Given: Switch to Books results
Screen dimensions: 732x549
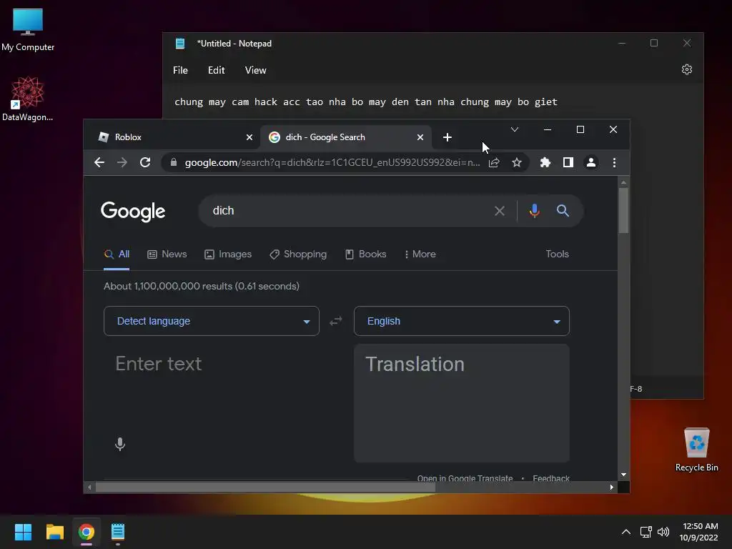Looking at the screenshot, I should point(365,254).
